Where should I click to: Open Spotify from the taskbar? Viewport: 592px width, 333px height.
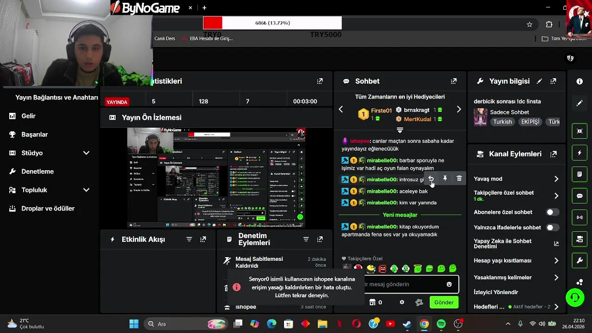coord(441,324)
